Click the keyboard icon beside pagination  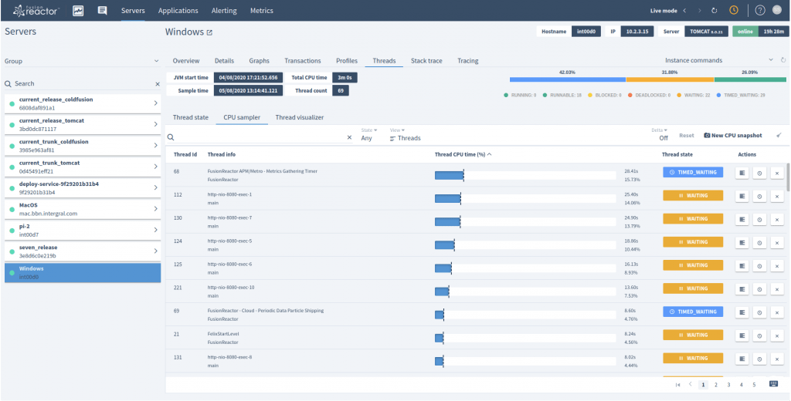[x=774, y=384]
